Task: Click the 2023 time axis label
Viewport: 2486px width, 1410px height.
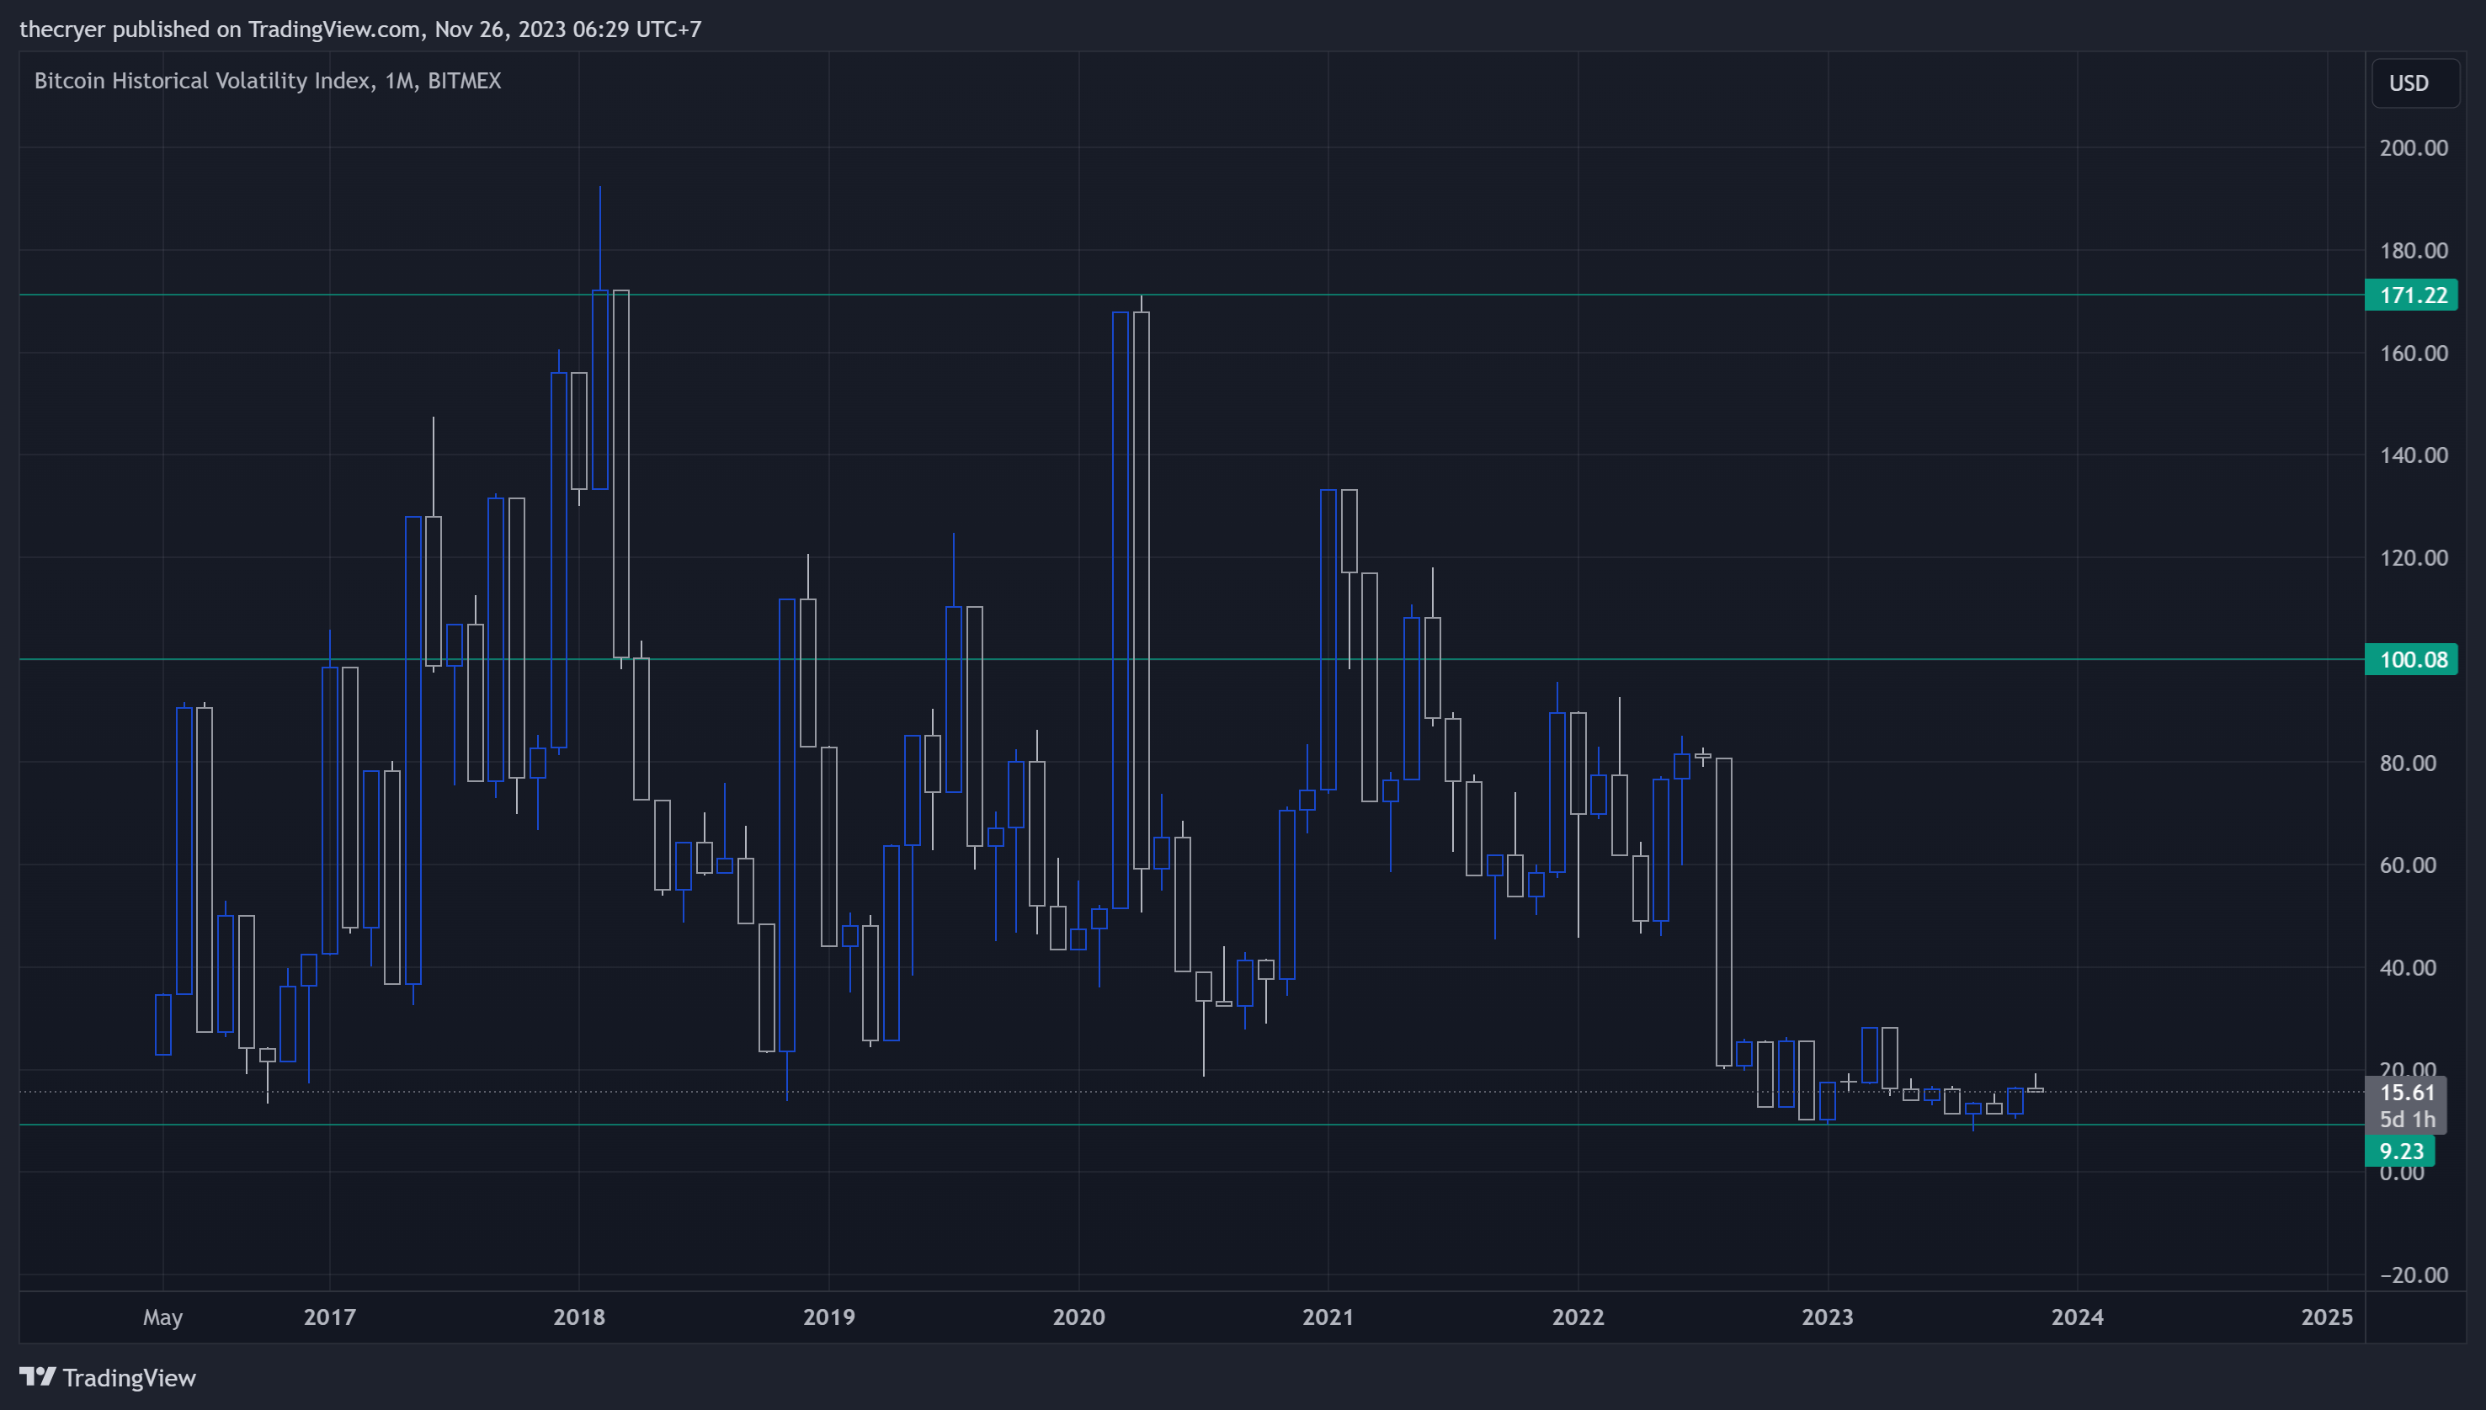Action: coord(1828,1317)
